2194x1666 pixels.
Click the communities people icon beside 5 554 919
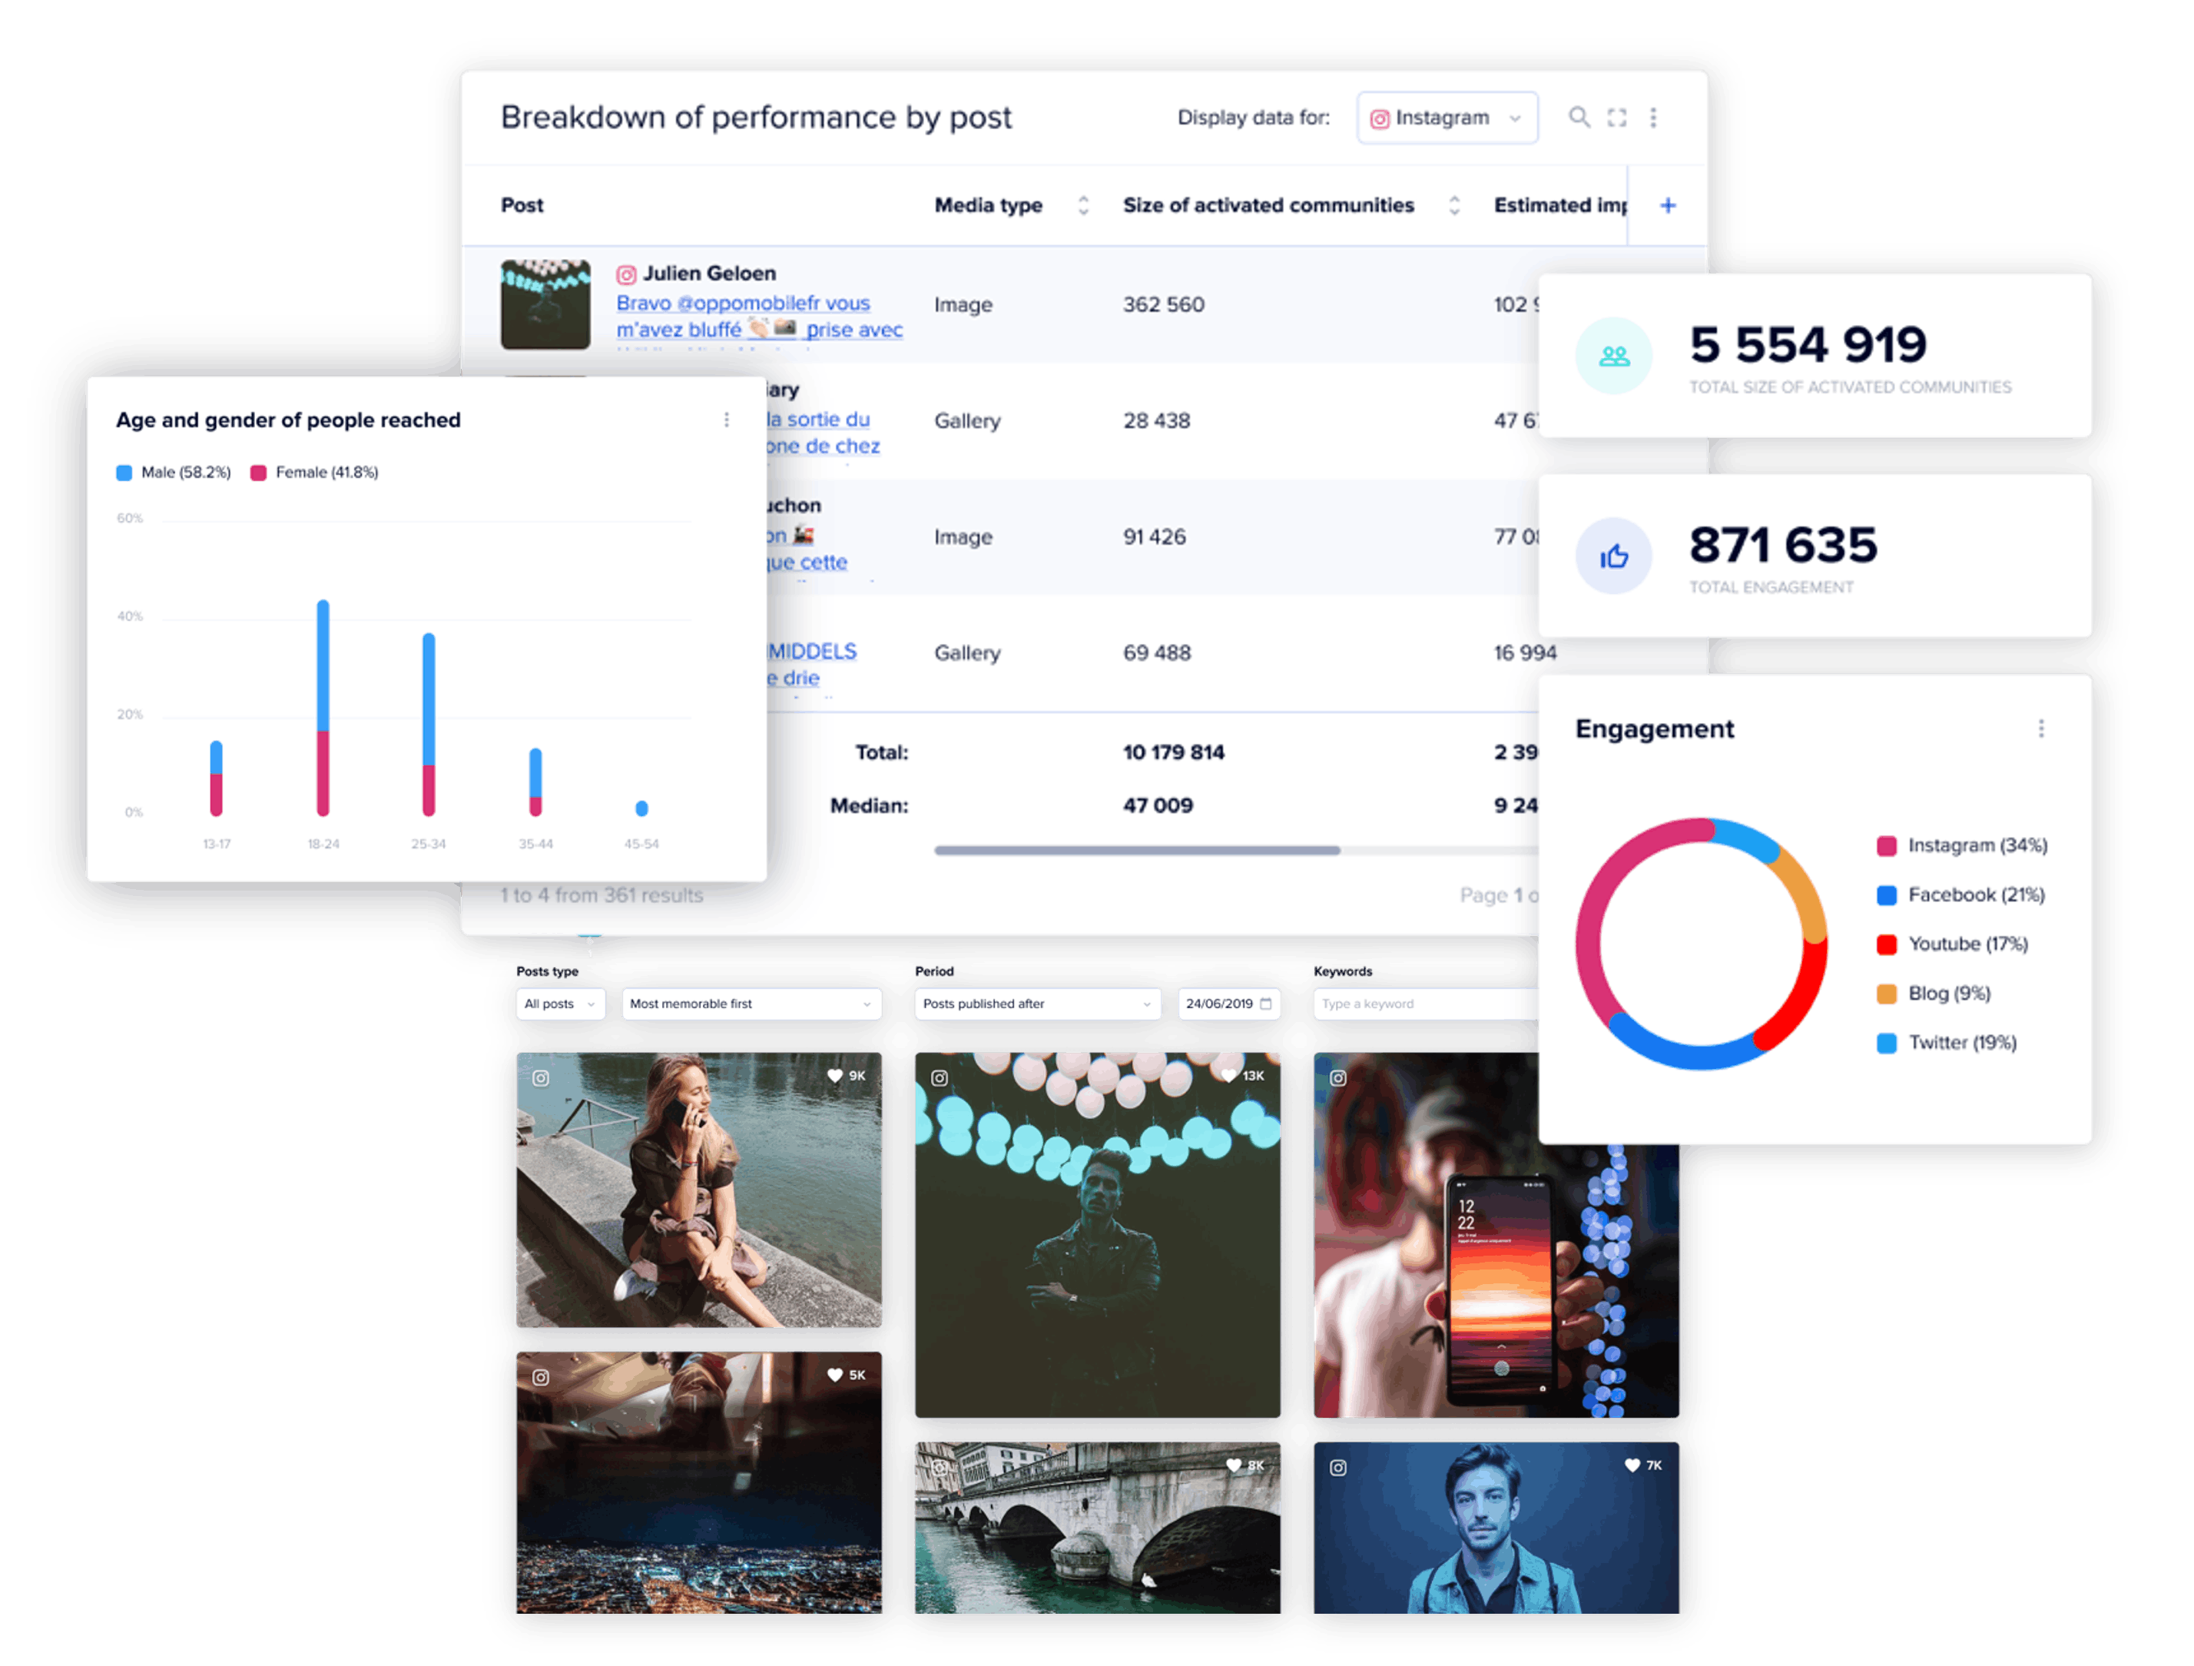click(1614, 355)
